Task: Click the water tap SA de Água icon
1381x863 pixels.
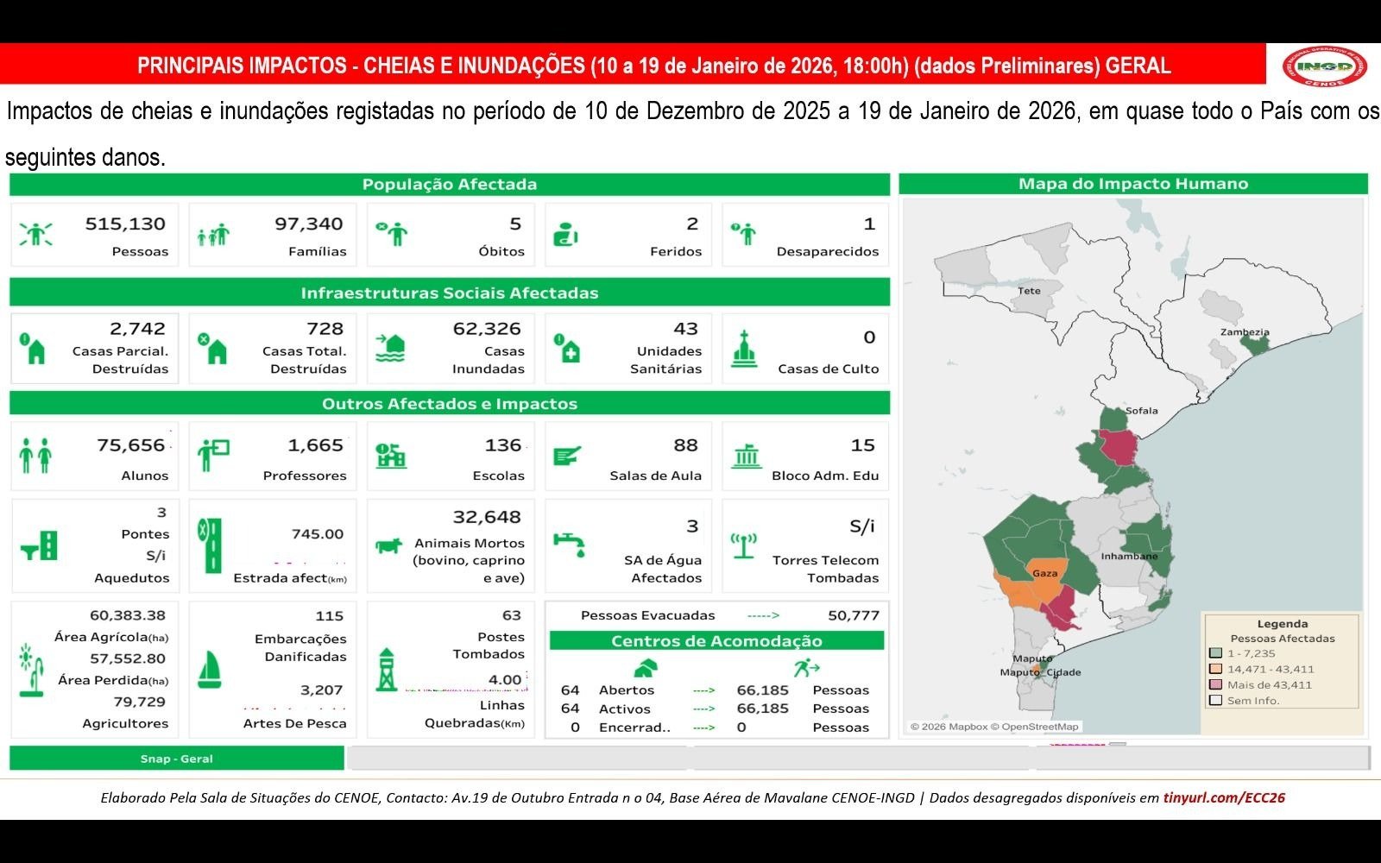Action: tap(568, 544)
